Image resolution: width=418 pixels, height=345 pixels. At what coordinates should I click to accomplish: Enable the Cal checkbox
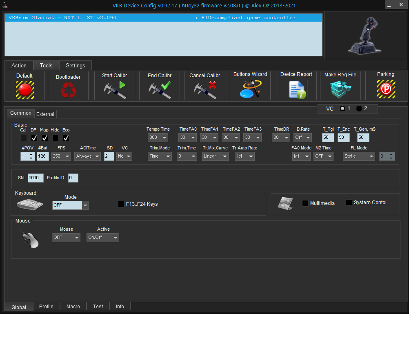[24, 138]
